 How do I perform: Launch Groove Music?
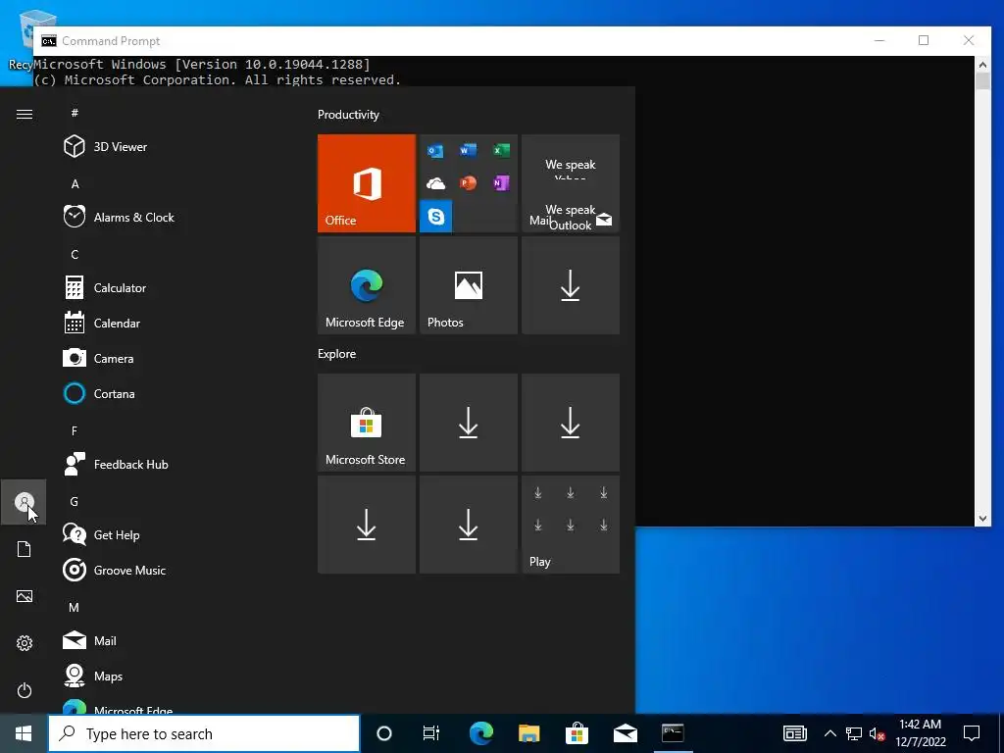pos(173,570)
